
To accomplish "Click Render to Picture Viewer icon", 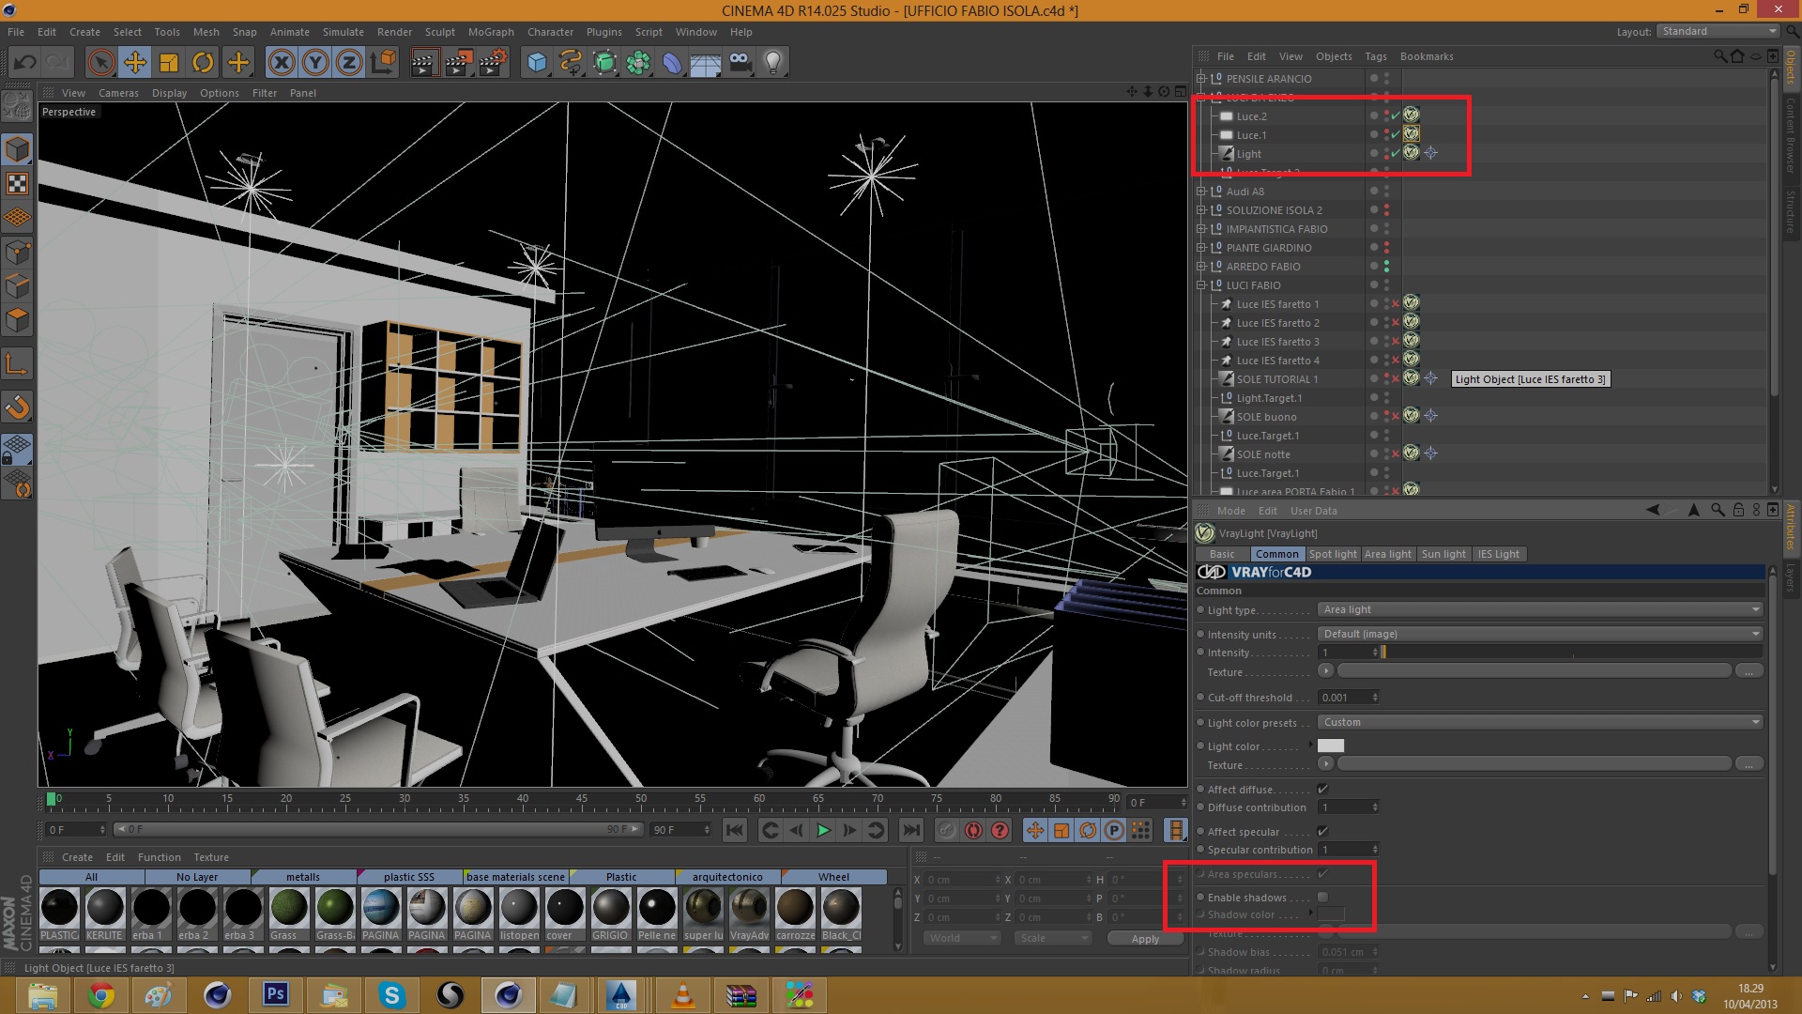I will click(x=458, y=63).
